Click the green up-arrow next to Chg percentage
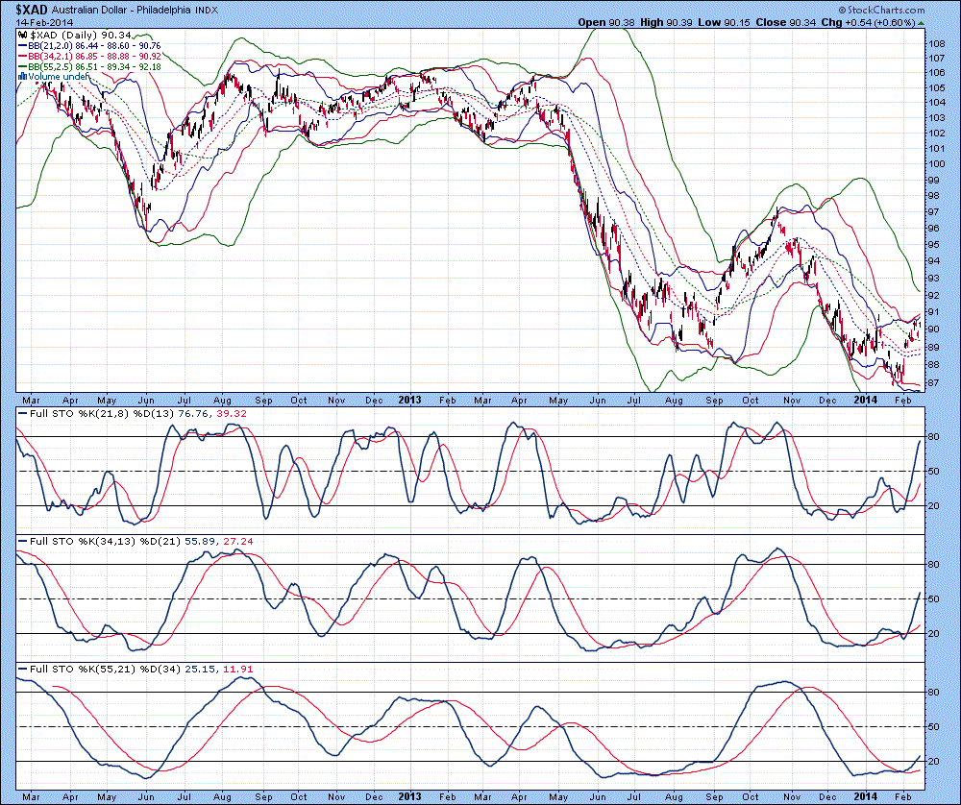The height and width of the screenshot is (805, 961). (x=922, y=21)
